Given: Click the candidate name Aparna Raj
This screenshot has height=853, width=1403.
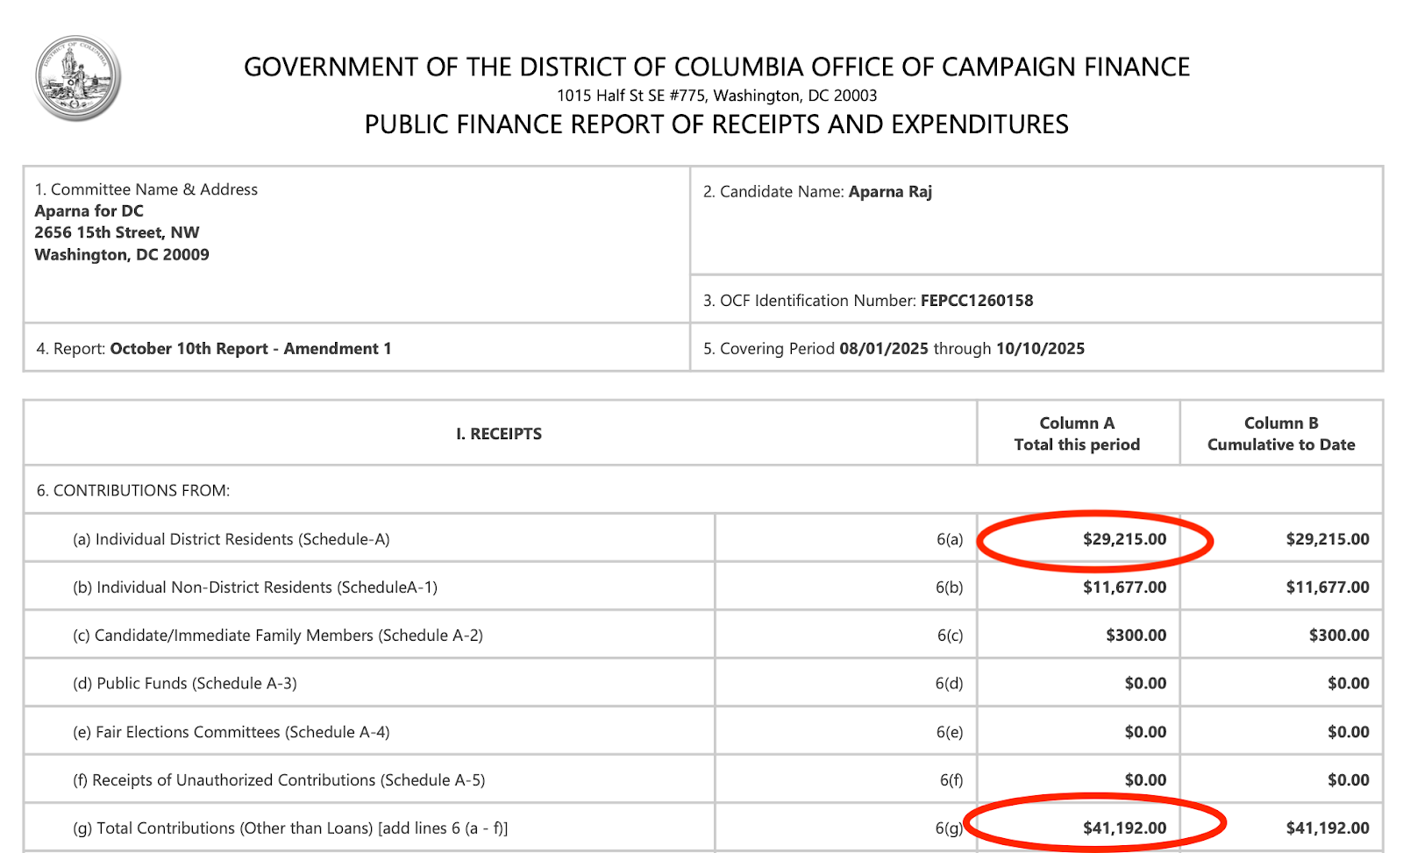Looking at the screenshot, I should tap(890, 192).
